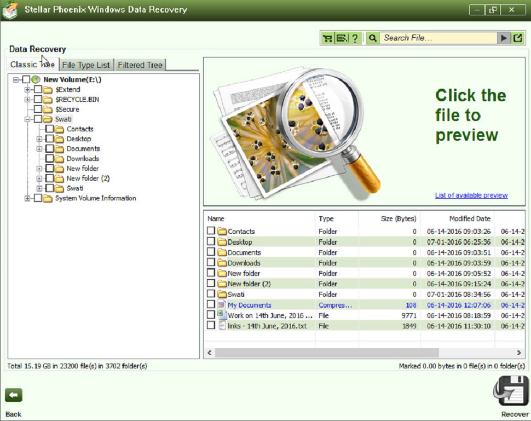Select the nested Swati subfolder in tree
The height and width of the screenshot is (421, 531).
[x=75, y=188]
